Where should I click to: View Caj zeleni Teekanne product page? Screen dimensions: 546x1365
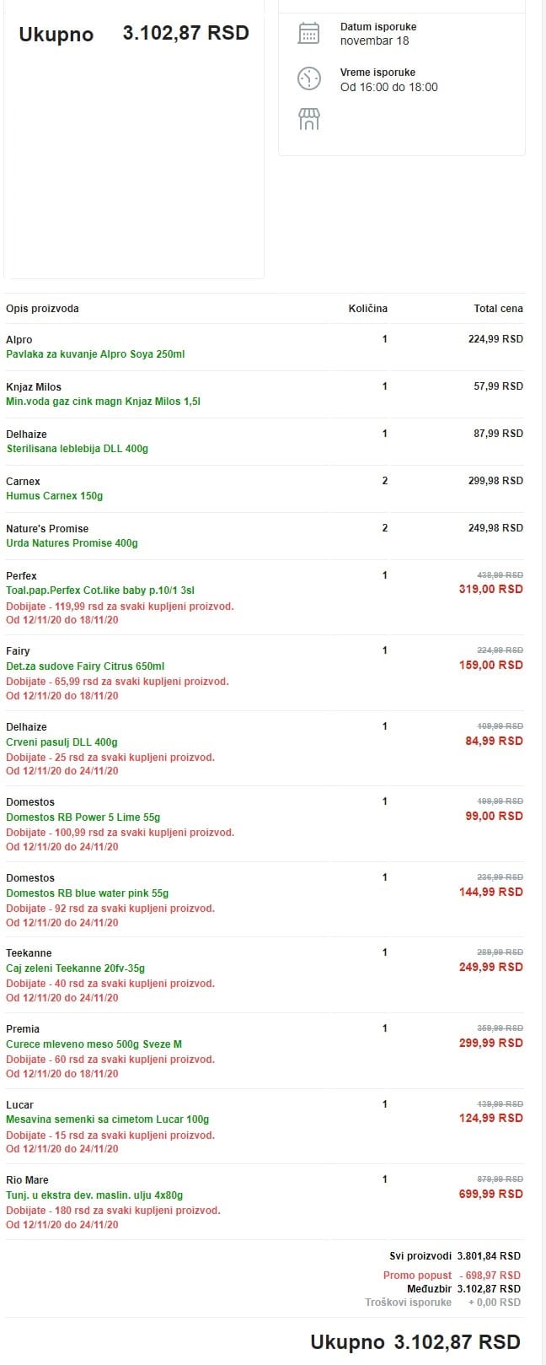(x=75, y=968)
